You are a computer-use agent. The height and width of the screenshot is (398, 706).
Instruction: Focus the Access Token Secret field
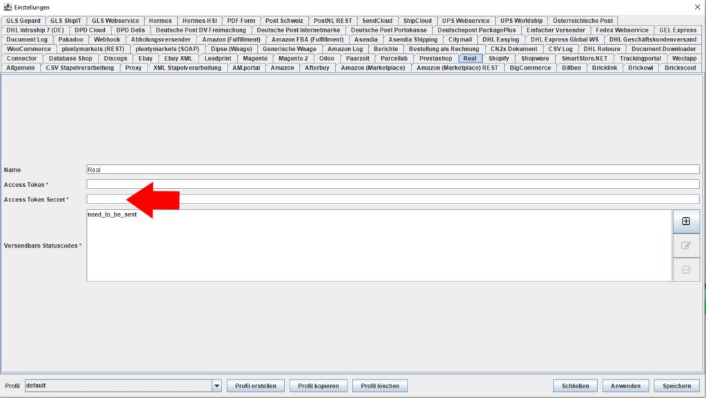[x=392, y=199]
